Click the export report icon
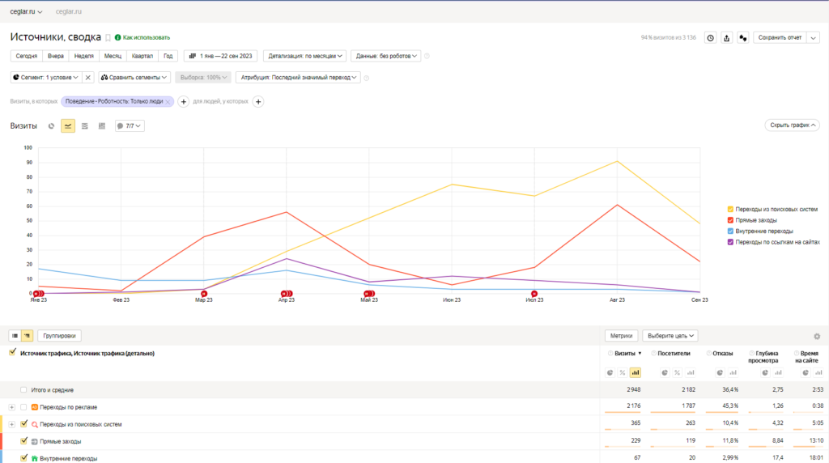The width and height of the screenshot is (829, 463). (x=726, y=38)
